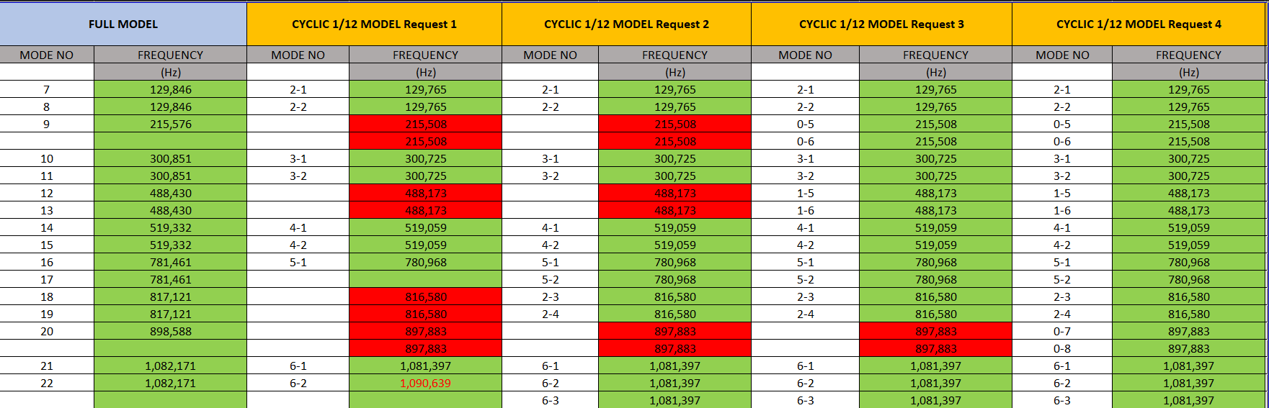Select the CYCLIC 1/12 MODEL Request 1 header

tap(374, 24)
